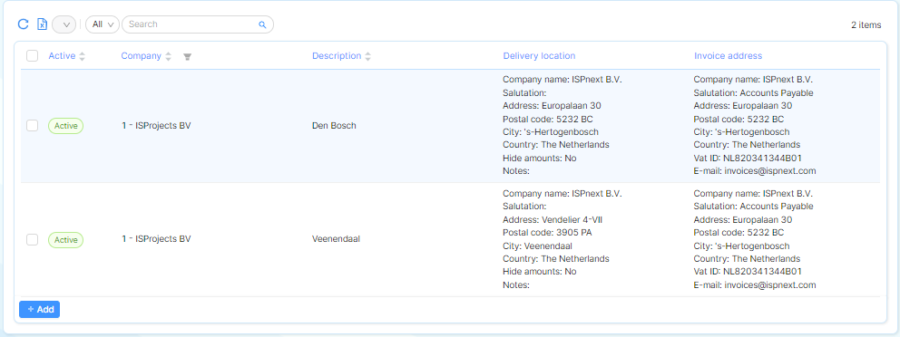Open the empty dropdown beside export
This screenshot has height=337, width=900.
(x=64, y=24)
